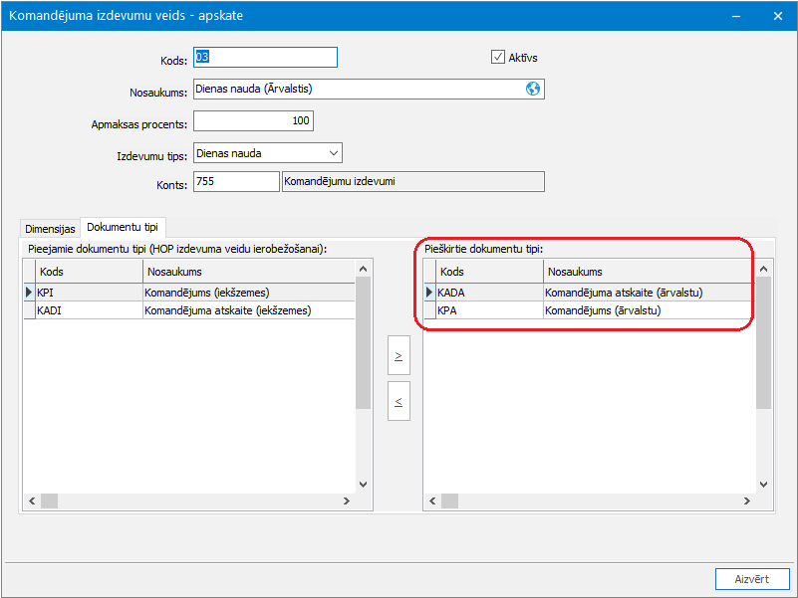Click right arrow of left list horizontal scrollbar
The height and width of the screenshot is (598, 798).
[x=347, y=500]
